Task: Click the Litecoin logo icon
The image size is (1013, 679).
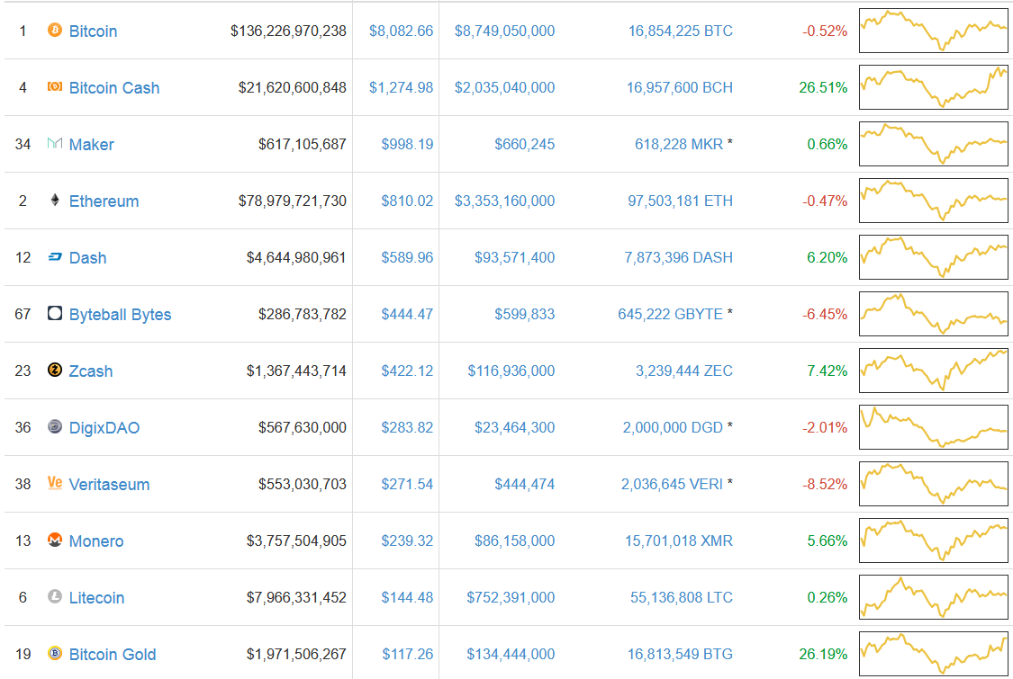Action: pyautogui.click(x=55, y=596)
